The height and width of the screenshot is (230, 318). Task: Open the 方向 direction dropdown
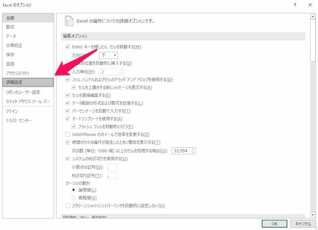(x=108, y=55)
